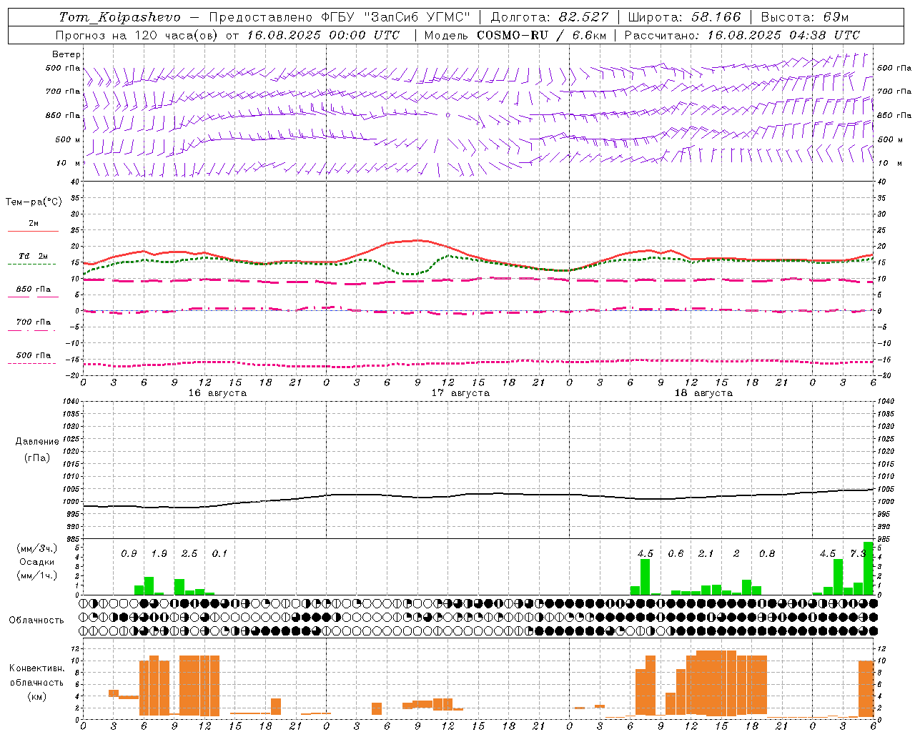
Task: Click the (гПа) pressure unit label
Action: (37, 457)
